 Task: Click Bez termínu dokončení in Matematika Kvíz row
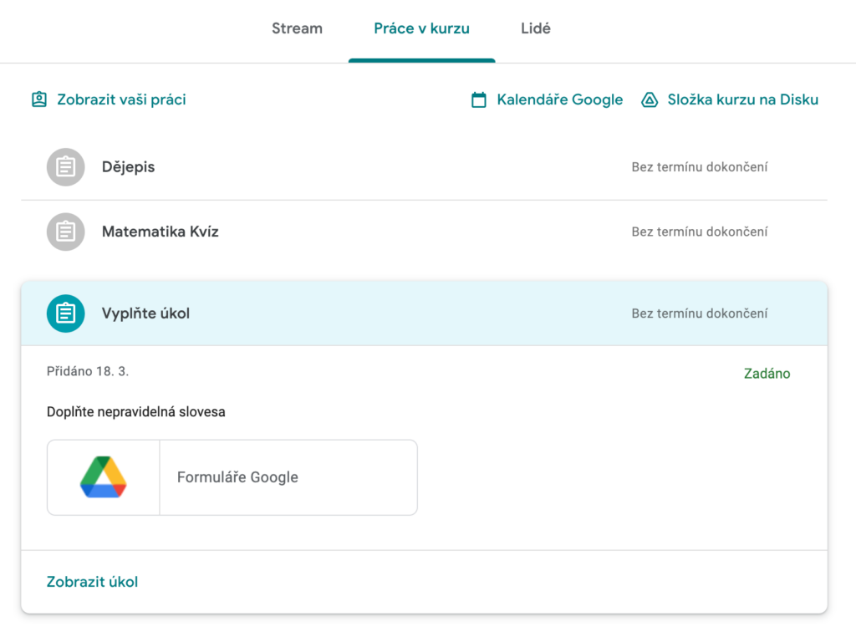coord(699,232)
